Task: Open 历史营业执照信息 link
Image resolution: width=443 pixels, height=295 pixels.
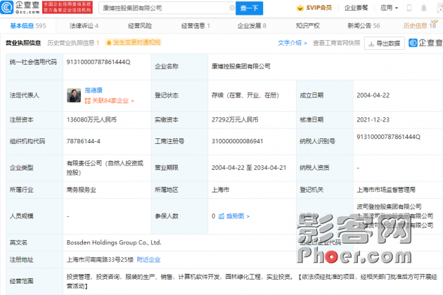Action: [73, 43]
